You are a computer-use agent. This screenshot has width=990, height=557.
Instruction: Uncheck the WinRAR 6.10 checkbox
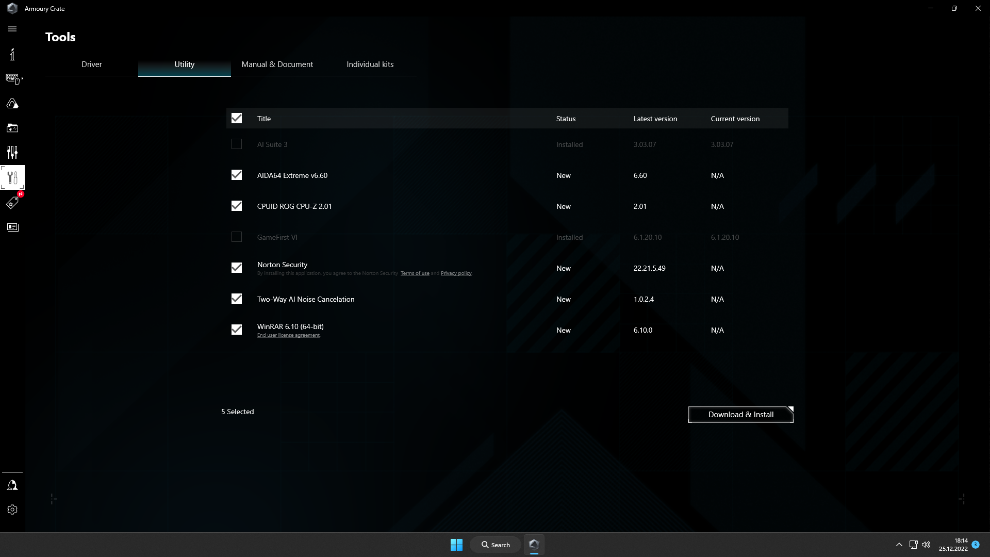[x=236, y=330]
